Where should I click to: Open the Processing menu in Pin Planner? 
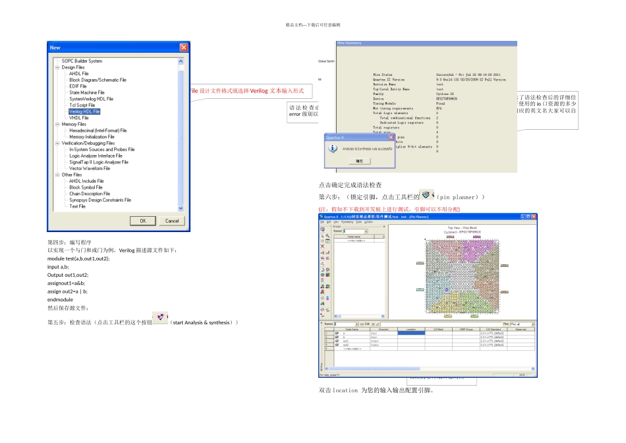click(347, 222)
